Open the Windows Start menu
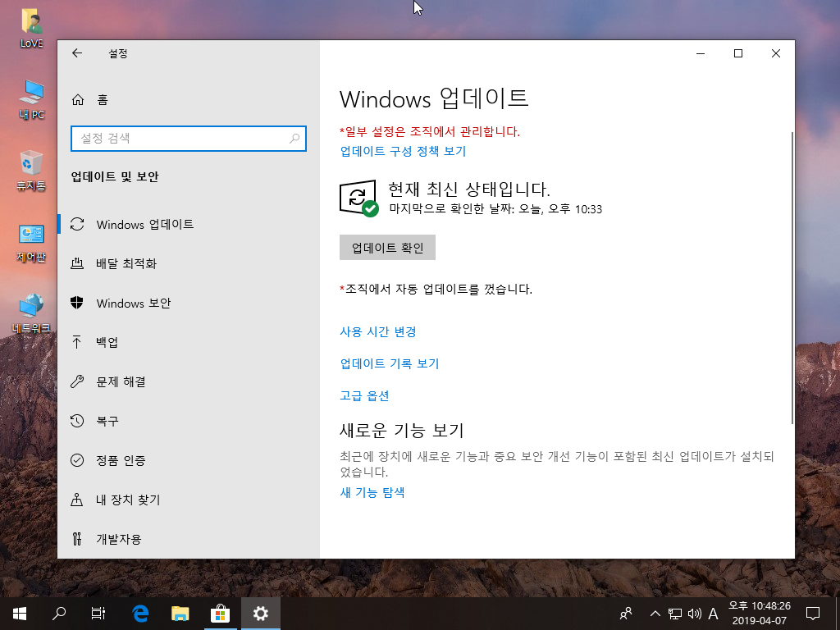The width and height of the screenshot is (840, 630). (20, 614)
